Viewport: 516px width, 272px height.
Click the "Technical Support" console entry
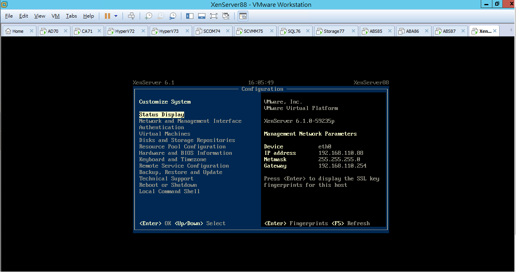[x=167, y=179]
